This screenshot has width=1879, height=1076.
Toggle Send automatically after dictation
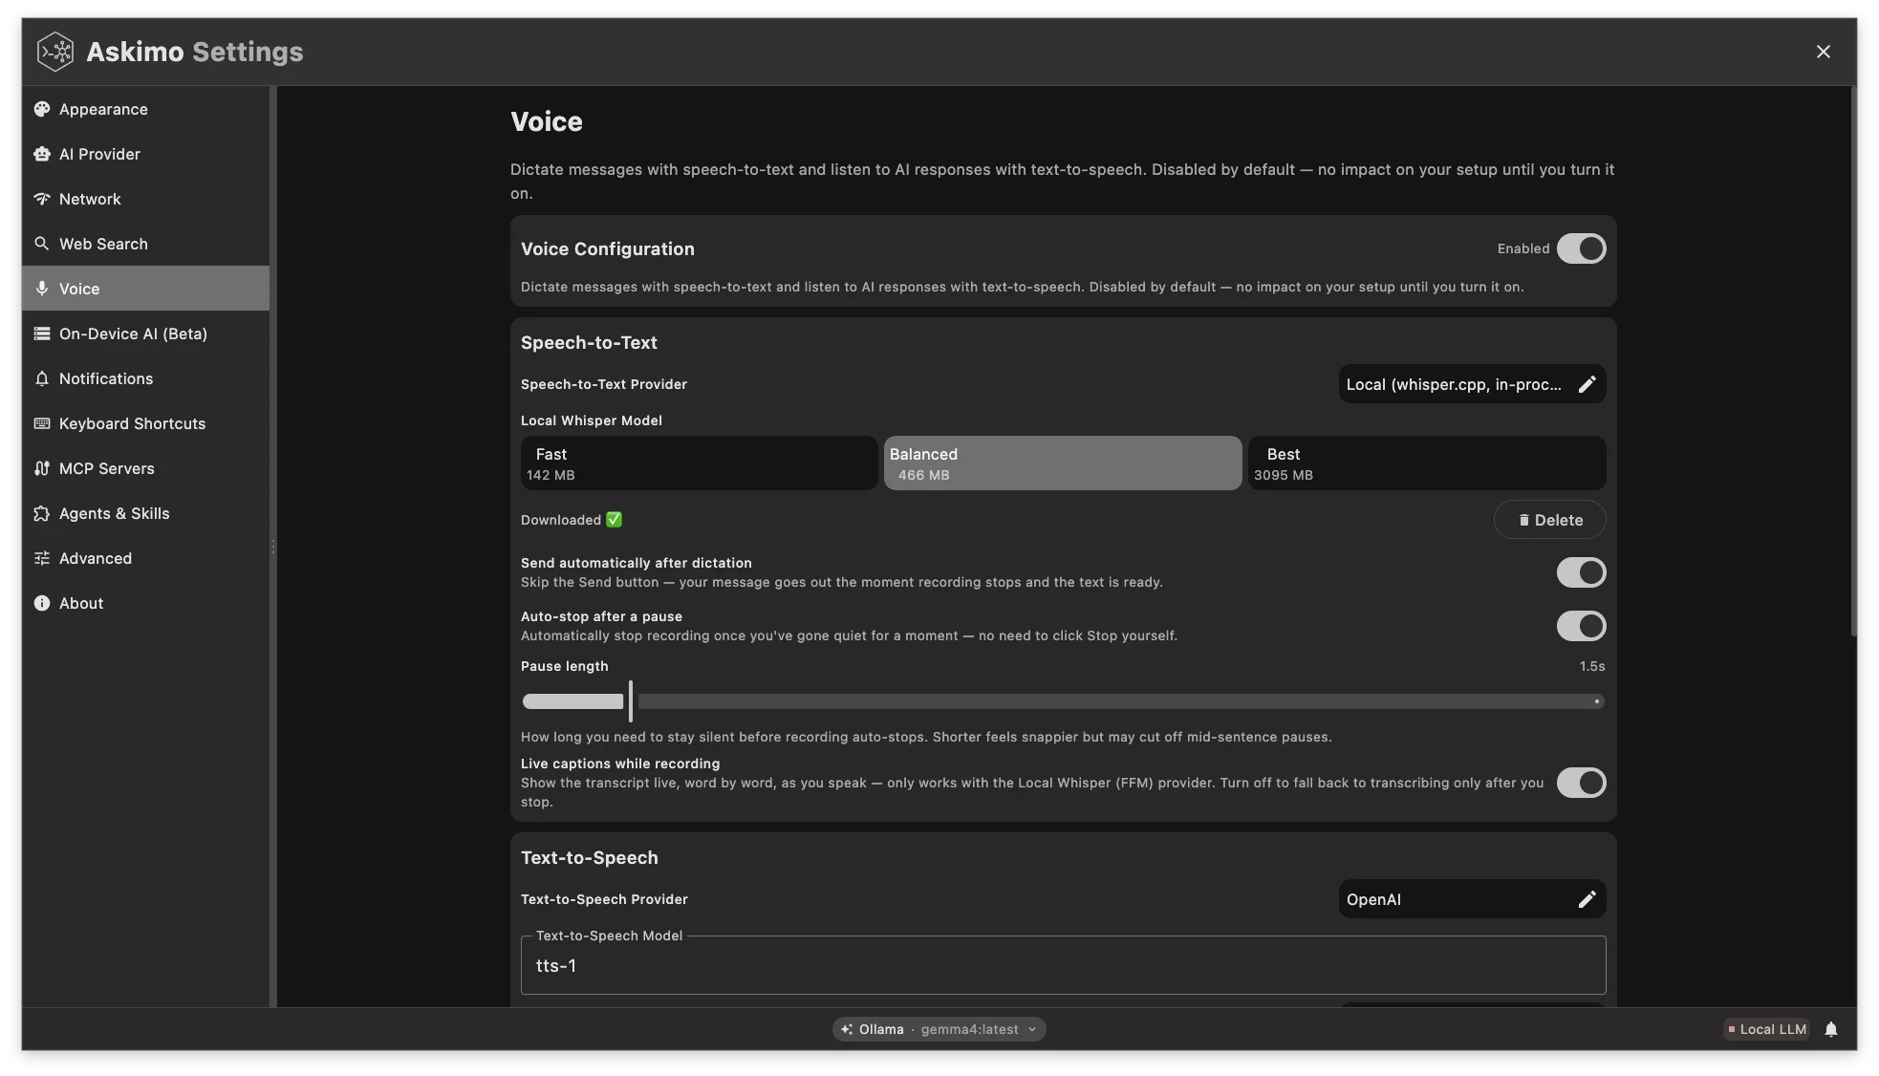[1581, 572]
